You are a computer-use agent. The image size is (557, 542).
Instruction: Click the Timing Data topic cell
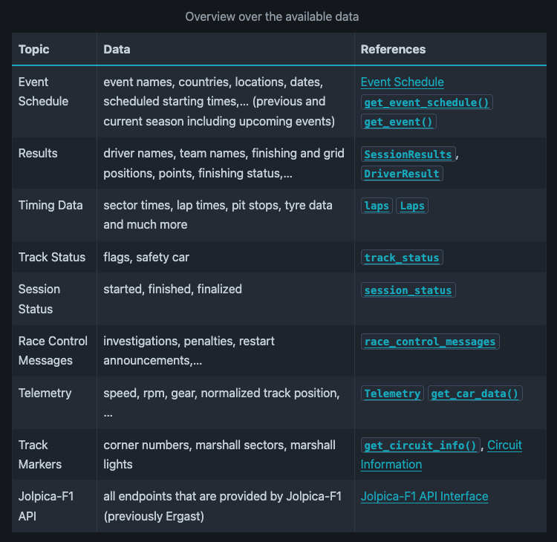coord(51,205)
